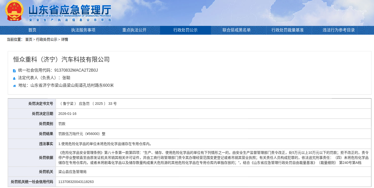Click the company name heading
The image size is (374, 188).
61,59
